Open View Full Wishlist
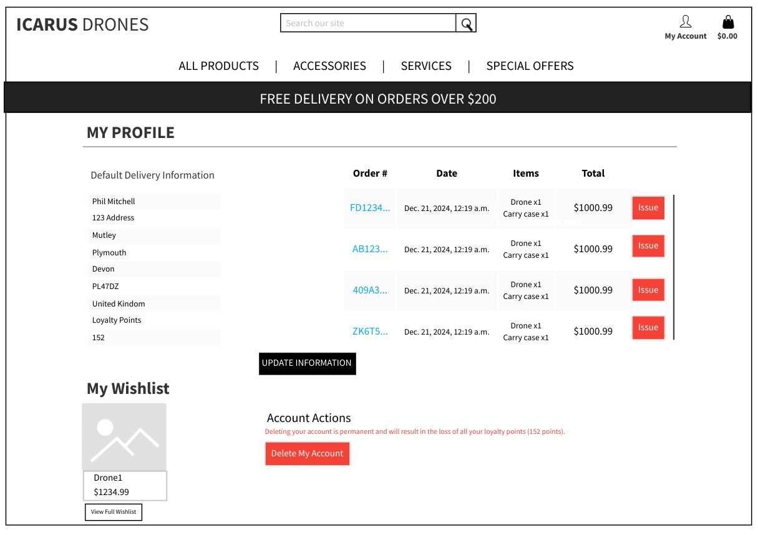 click(113, 512)
